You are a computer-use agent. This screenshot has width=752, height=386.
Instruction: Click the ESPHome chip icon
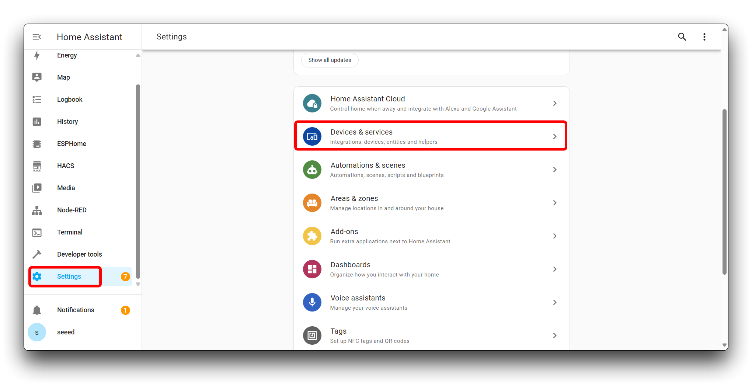click(x=37, y=144)
